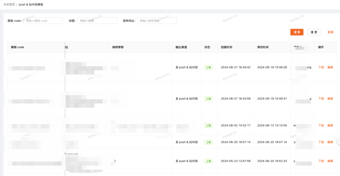Click 上线 status tag for 2024-08-27 16:33:59 row

(208, 99)
